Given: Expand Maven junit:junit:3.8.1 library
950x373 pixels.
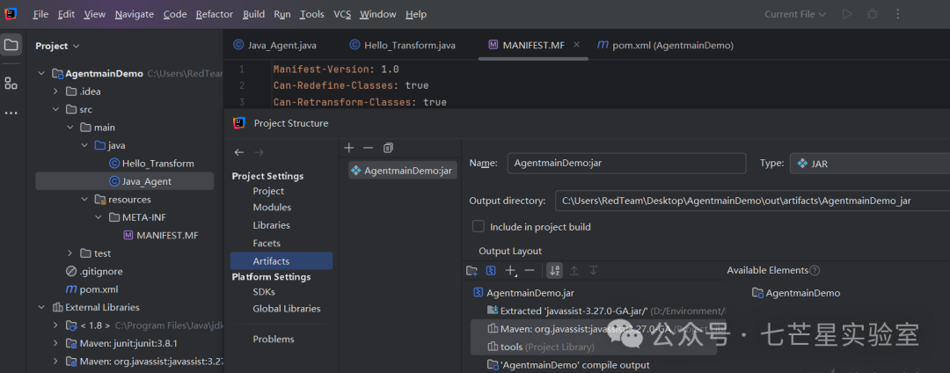Looking at the screenshot, I should pos(55,343).
